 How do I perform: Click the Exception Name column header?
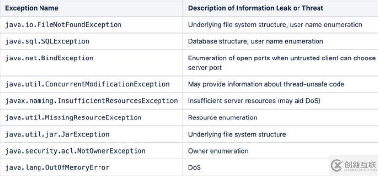31,8
